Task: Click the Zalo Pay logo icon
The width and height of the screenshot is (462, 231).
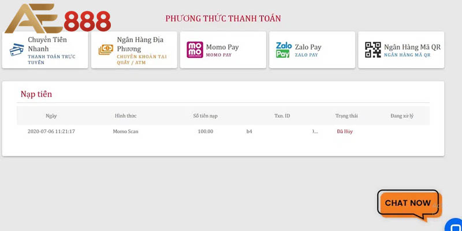Action: [284, 50]
